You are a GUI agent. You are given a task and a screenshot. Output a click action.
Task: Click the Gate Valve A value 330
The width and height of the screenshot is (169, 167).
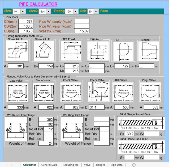16,107
